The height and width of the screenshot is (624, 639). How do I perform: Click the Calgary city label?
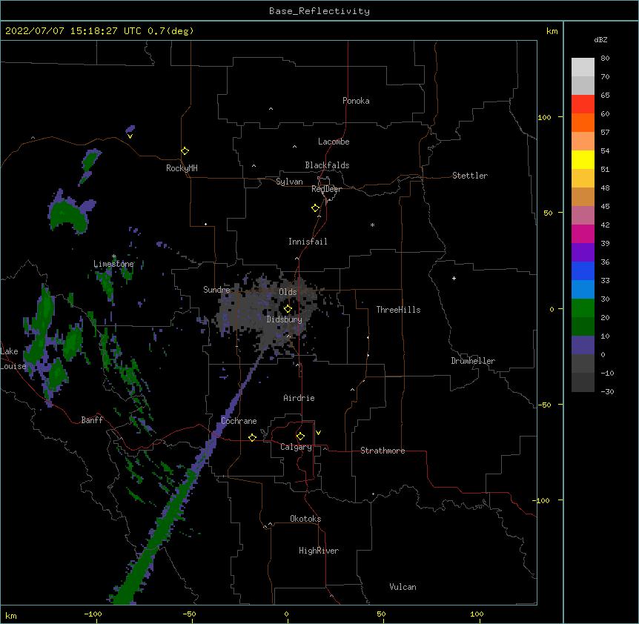click(296, 447)
